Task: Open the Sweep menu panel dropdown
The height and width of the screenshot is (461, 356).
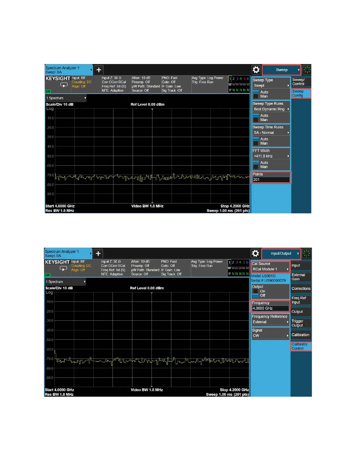Action: pos(282,70)
